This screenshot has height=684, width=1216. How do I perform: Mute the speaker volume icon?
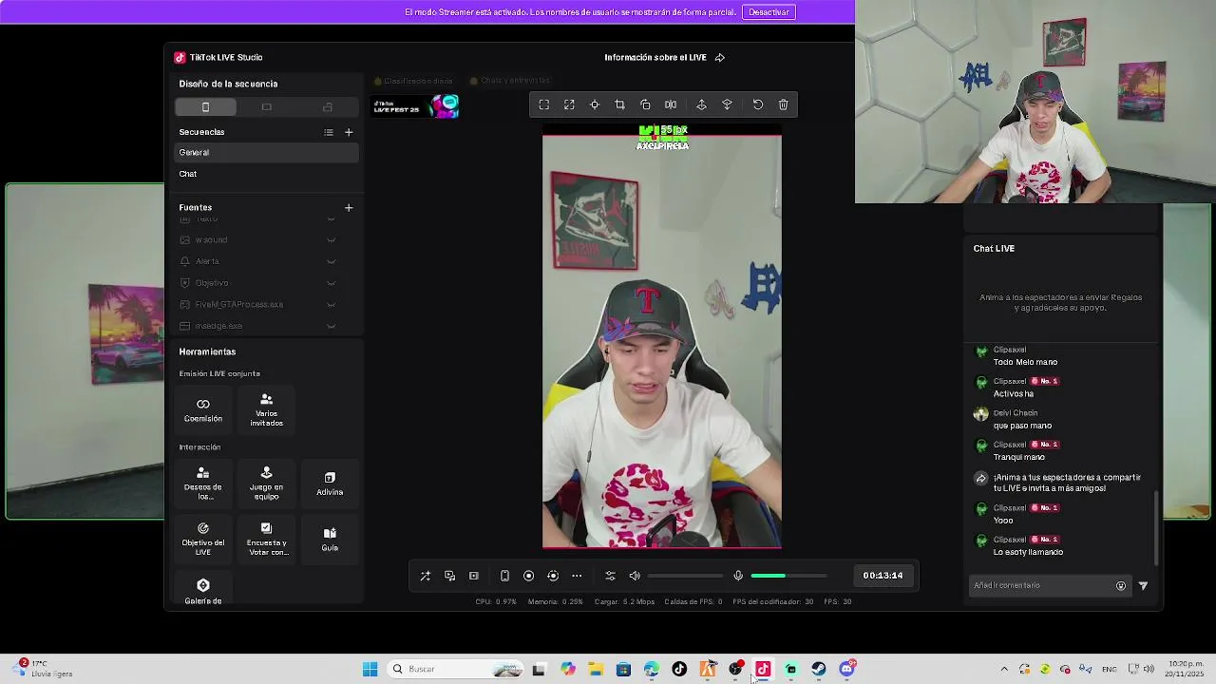pyautogui.click(x=635, y=576)
